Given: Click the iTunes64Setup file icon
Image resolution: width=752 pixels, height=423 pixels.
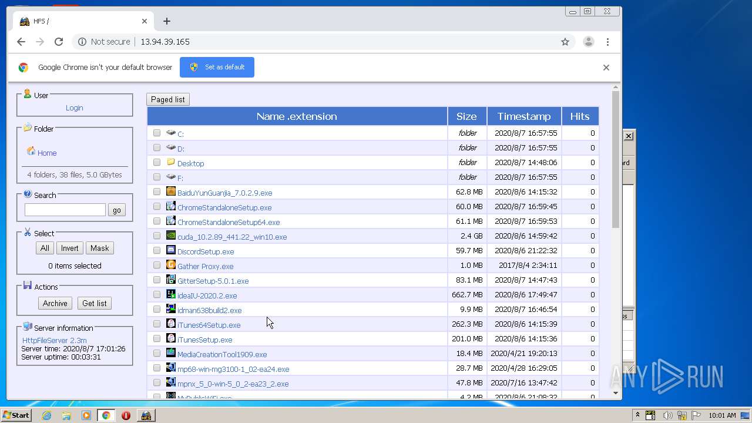Looking at the screenshot, I should point(171,324).
